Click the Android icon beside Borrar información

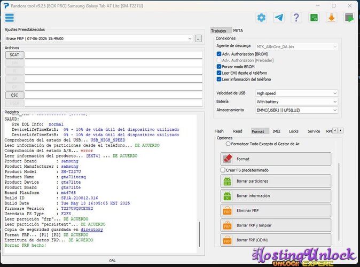227,196
